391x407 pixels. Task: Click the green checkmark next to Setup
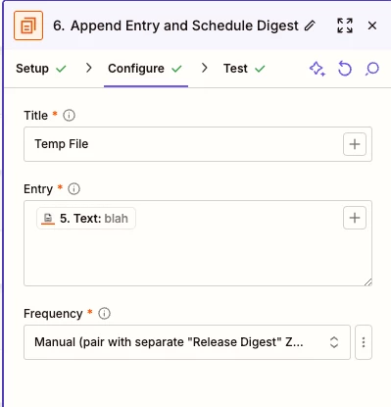point(61,69)
